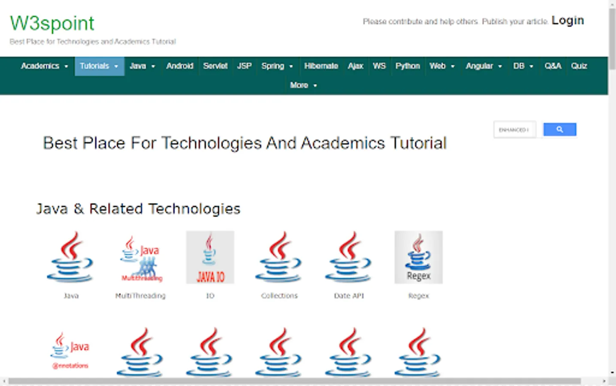Click the scroll left arrow
616x386 pixels.
click(4, 381)
